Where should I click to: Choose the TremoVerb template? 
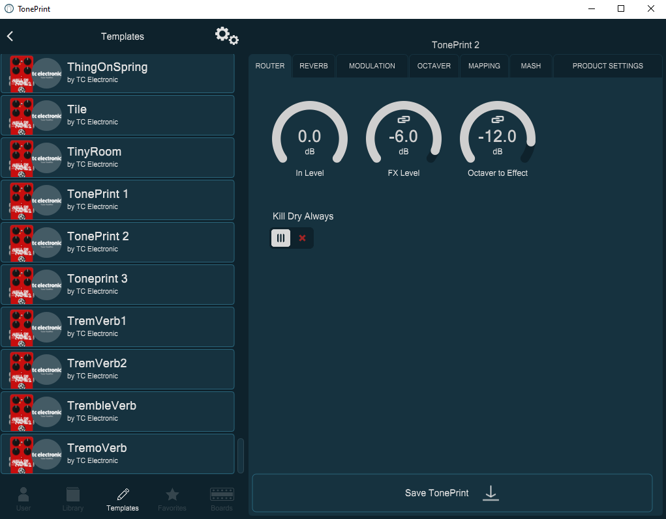coord(117,454)
